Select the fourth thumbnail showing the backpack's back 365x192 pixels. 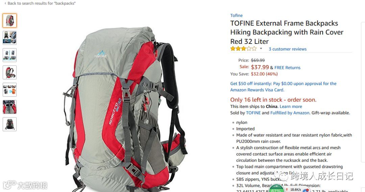pos(9,72)
